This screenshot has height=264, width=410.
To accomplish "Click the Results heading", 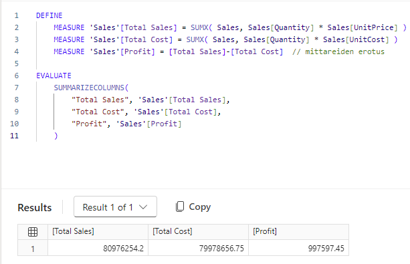I will [x=35, y=208].
